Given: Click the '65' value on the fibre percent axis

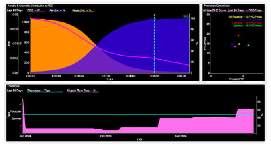Looking at the screenshot, I should pyautogui.click(x=259, y=102).
